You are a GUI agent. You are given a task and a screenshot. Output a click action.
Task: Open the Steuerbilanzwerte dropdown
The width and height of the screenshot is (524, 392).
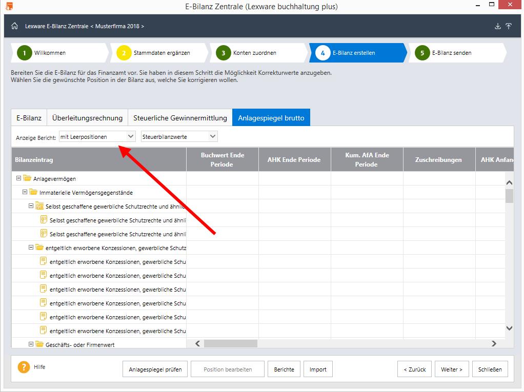[x=179, y=137]
